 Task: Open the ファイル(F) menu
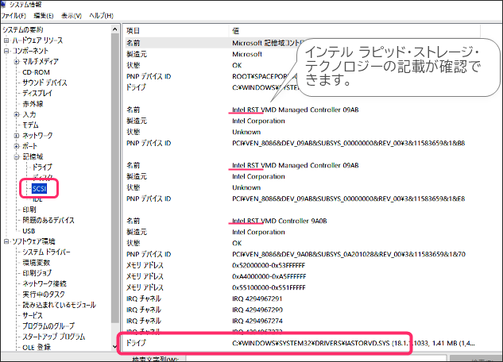pos(14,16)
